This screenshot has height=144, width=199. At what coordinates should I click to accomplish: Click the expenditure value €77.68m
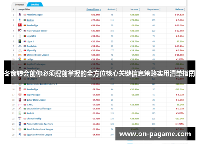[x=96, y=20]
